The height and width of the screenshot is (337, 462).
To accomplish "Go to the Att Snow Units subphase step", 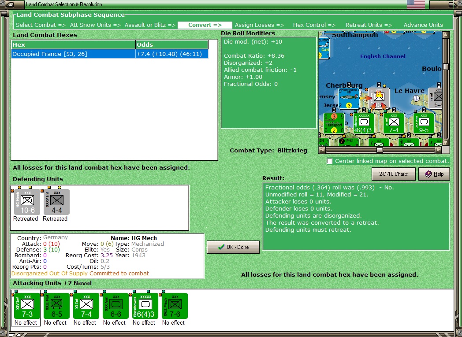I will click(x=95, y=25).
